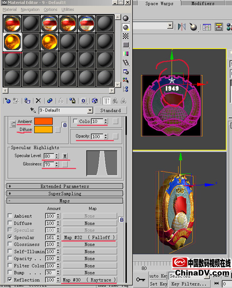This screenshot has height=288, width=232.
Task: Disable the Reflection map checkbox
Action: [x=10, y=279]
